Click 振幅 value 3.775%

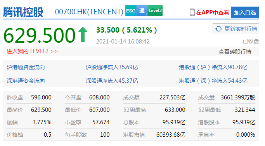click(x=42, y=122)
